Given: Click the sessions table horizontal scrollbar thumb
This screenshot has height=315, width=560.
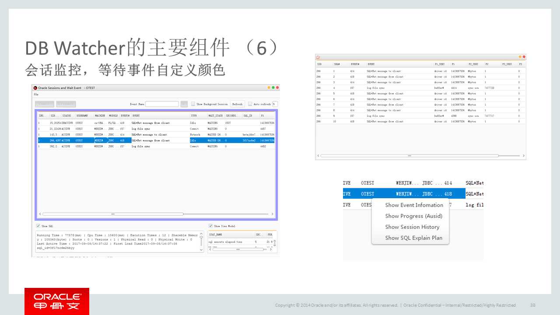Looking at the screenshot, I should [x=112, y=214].
